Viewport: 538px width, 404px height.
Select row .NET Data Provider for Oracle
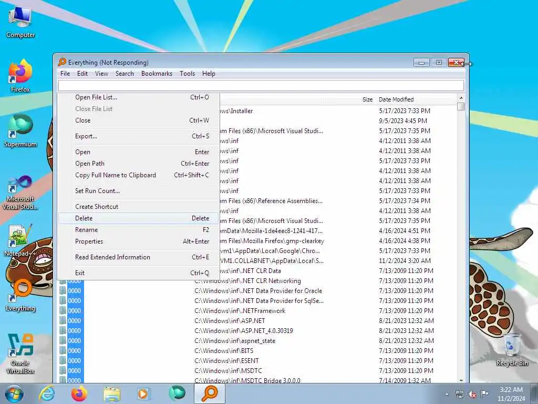257,290
